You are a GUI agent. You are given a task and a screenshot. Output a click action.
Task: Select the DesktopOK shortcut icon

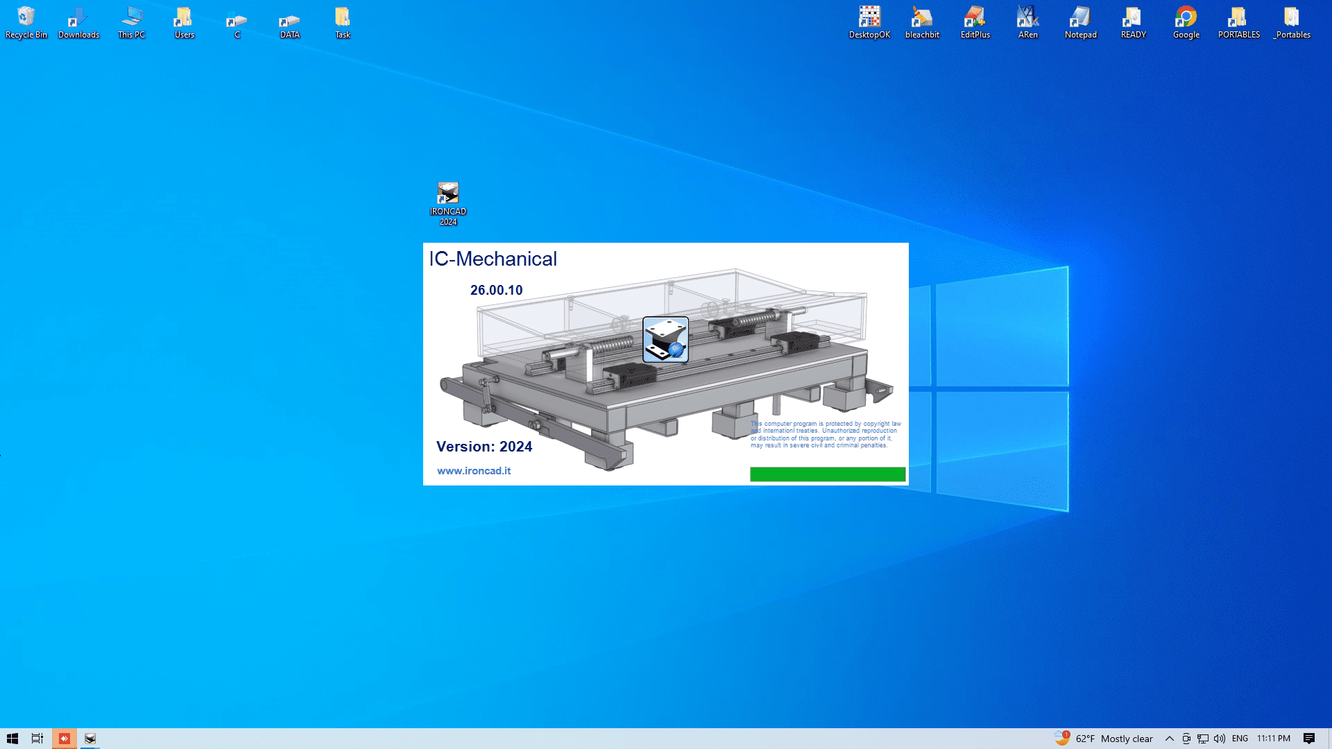point(869,22)
